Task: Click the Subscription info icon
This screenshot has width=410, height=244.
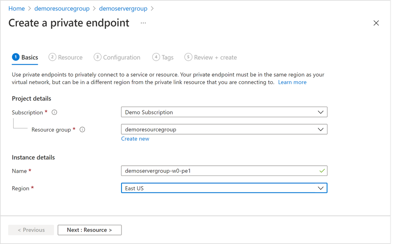Action: pyautogui.click(x=55, y=112)
